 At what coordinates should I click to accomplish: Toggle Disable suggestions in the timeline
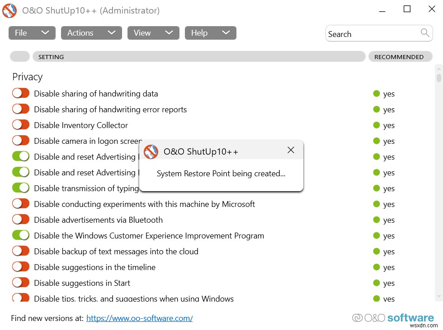tap(21, 267)
